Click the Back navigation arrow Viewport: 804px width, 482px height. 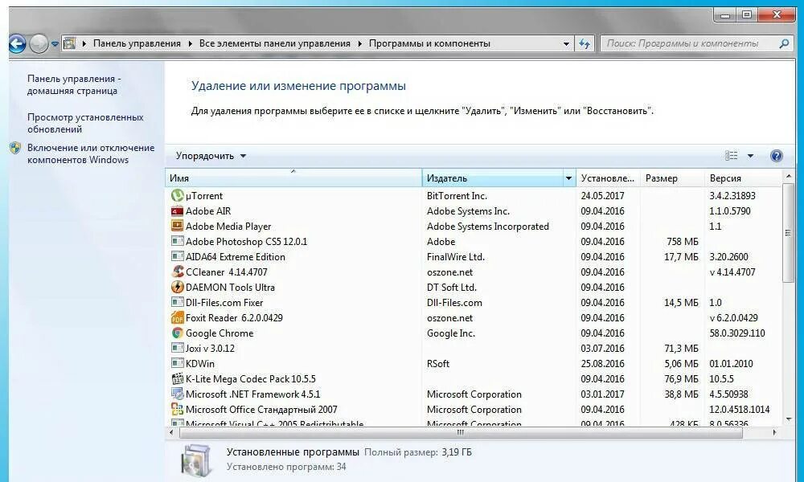pyautogui.click(x=18, y=44)
